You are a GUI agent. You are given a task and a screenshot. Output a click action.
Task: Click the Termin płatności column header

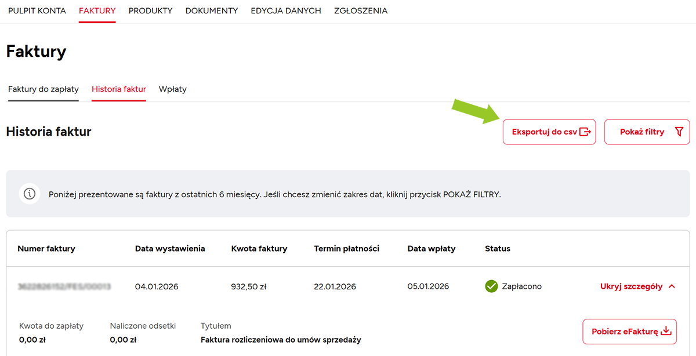coord(346,249)
